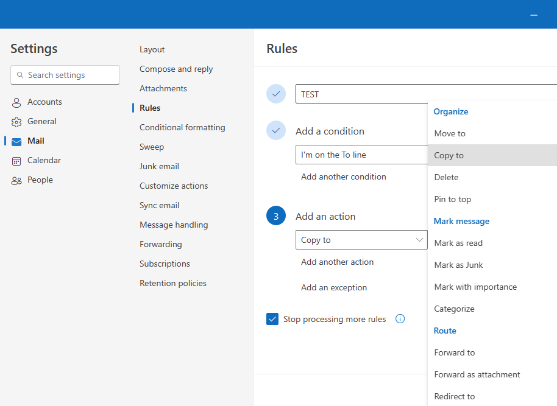The height and width of the screenshot is (406, 557).
Task: Click the Mark message group header
Action: (461, 221)
